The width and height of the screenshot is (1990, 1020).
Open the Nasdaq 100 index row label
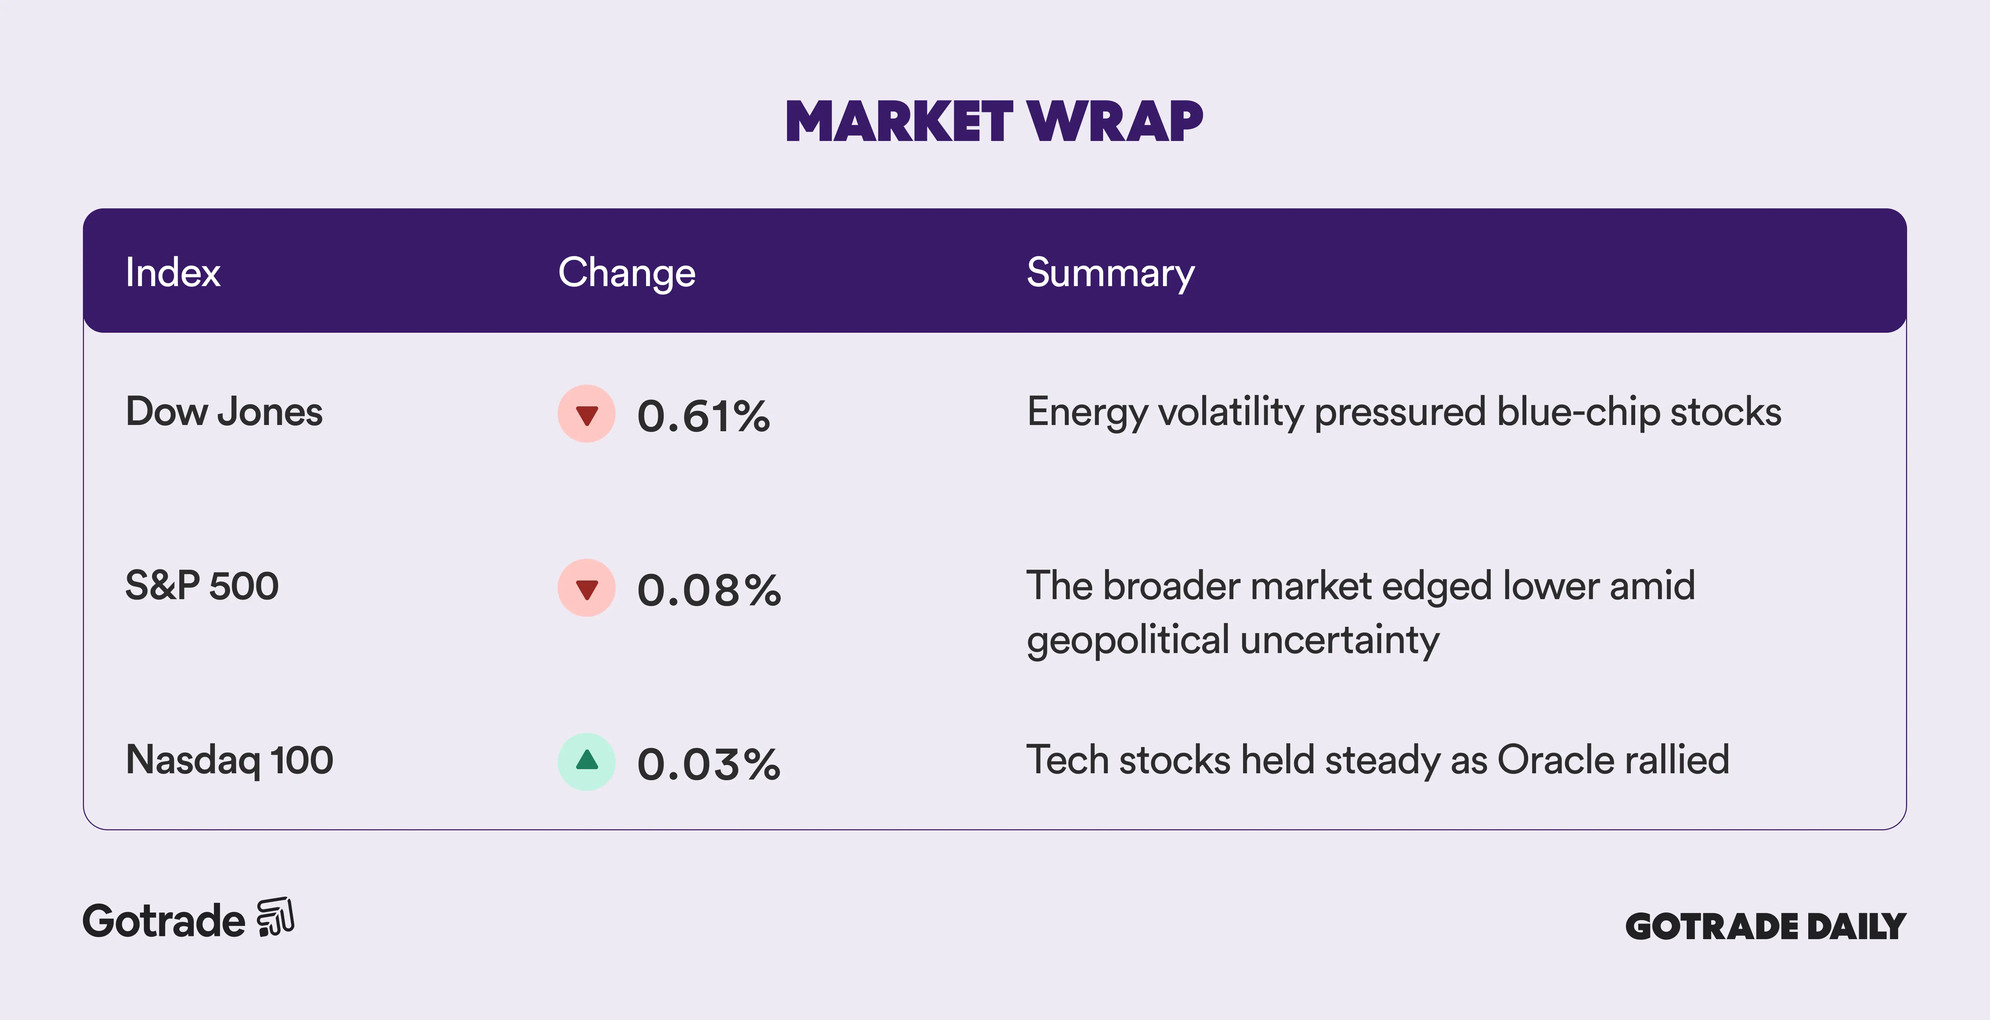(x=229, y=759)
